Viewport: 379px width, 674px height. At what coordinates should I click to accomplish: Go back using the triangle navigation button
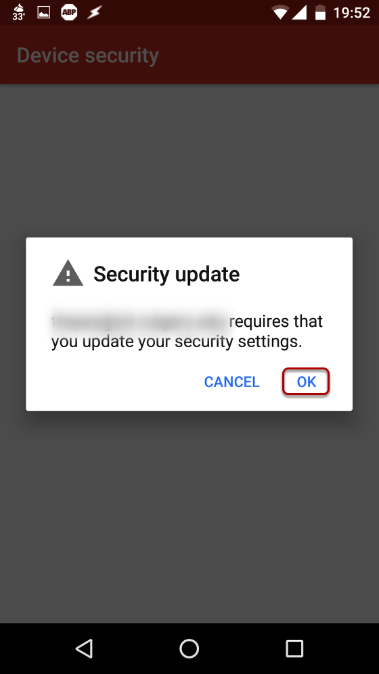[x=84, y=648]
